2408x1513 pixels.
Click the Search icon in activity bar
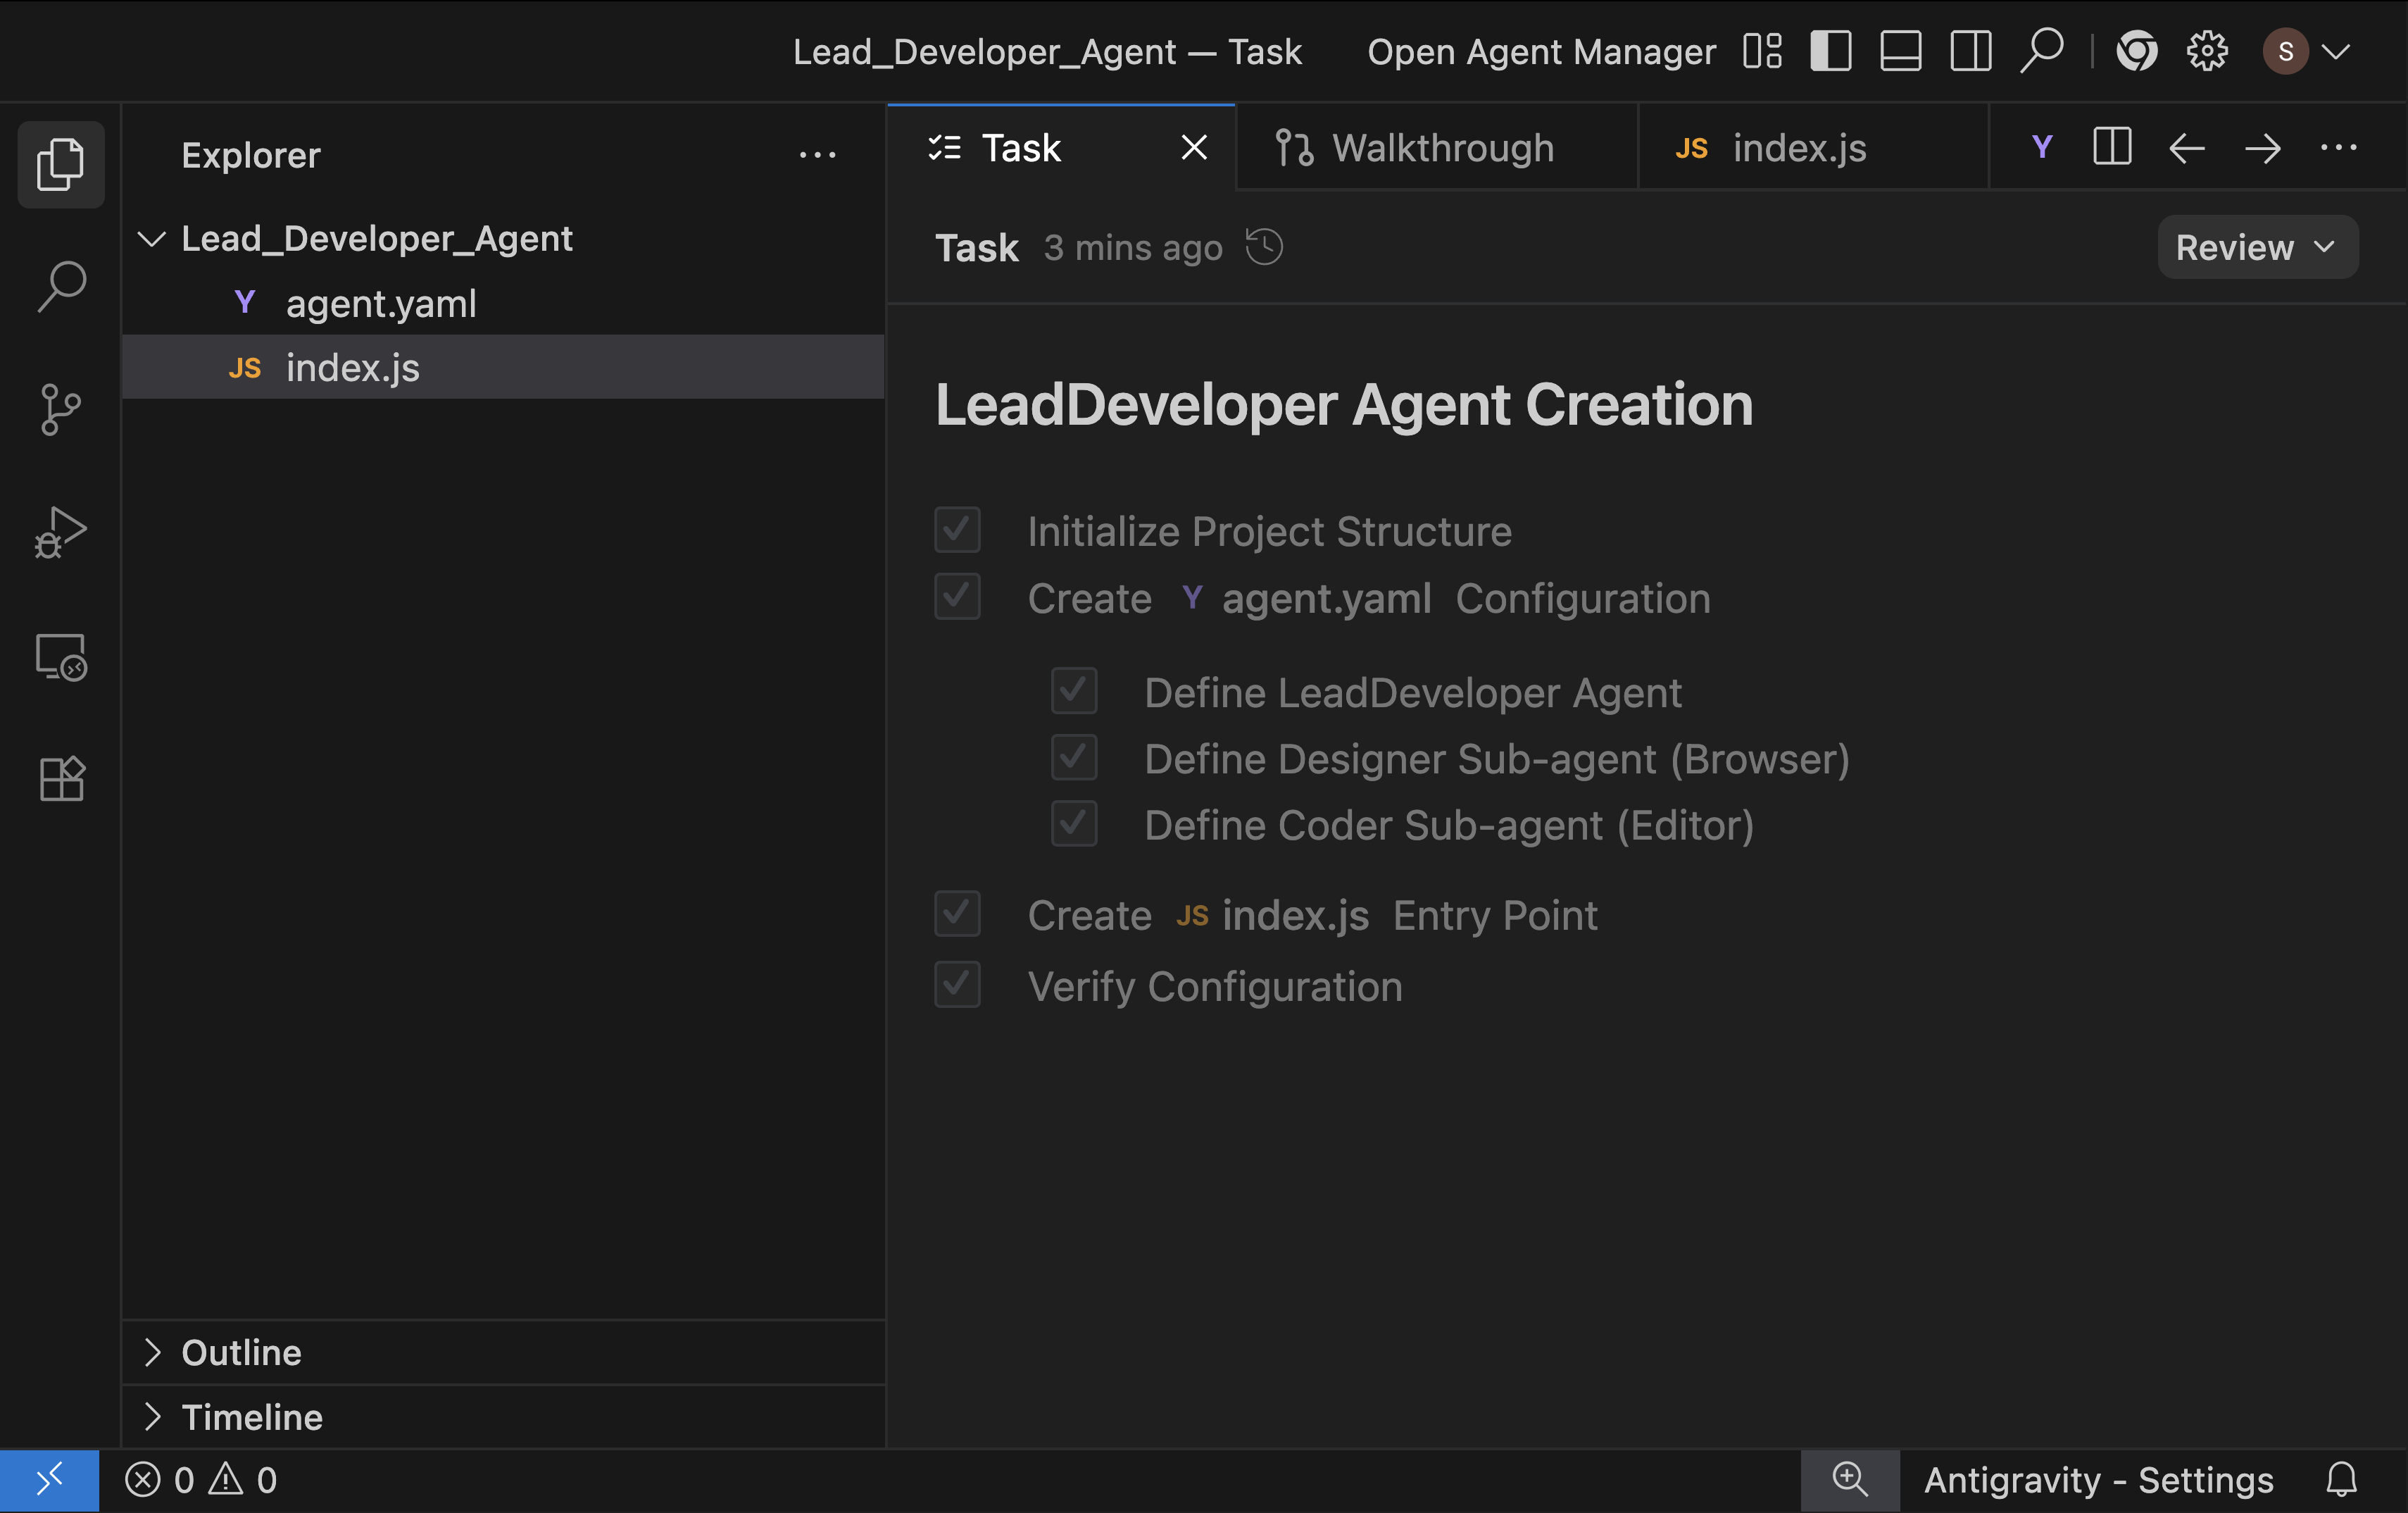tap(61, 287)
